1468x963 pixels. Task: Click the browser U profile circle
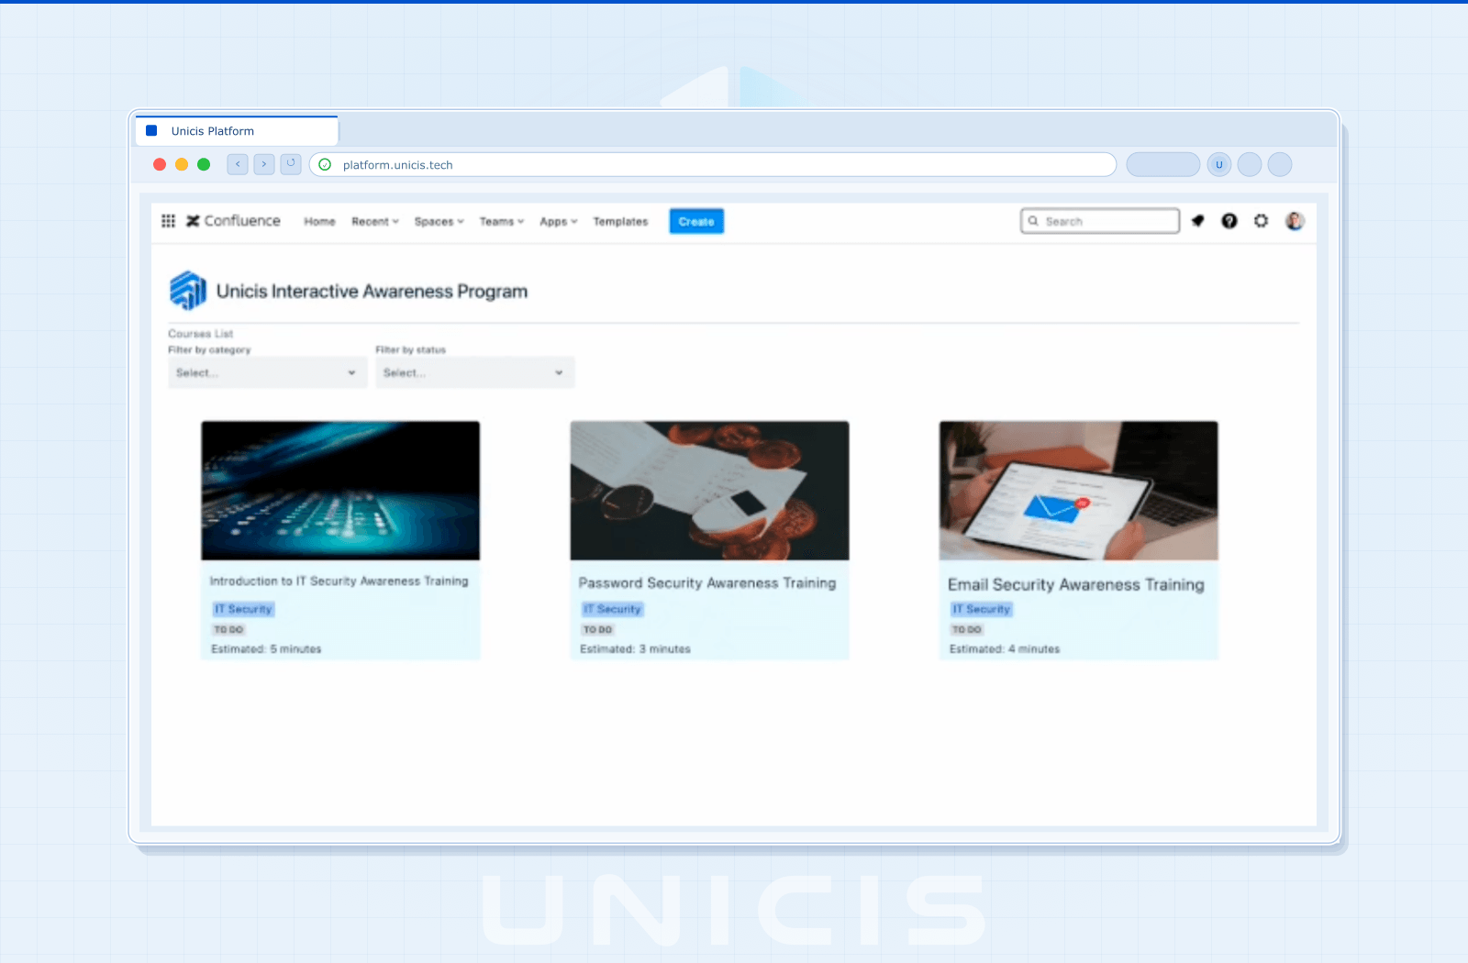tap(1219, 165)
